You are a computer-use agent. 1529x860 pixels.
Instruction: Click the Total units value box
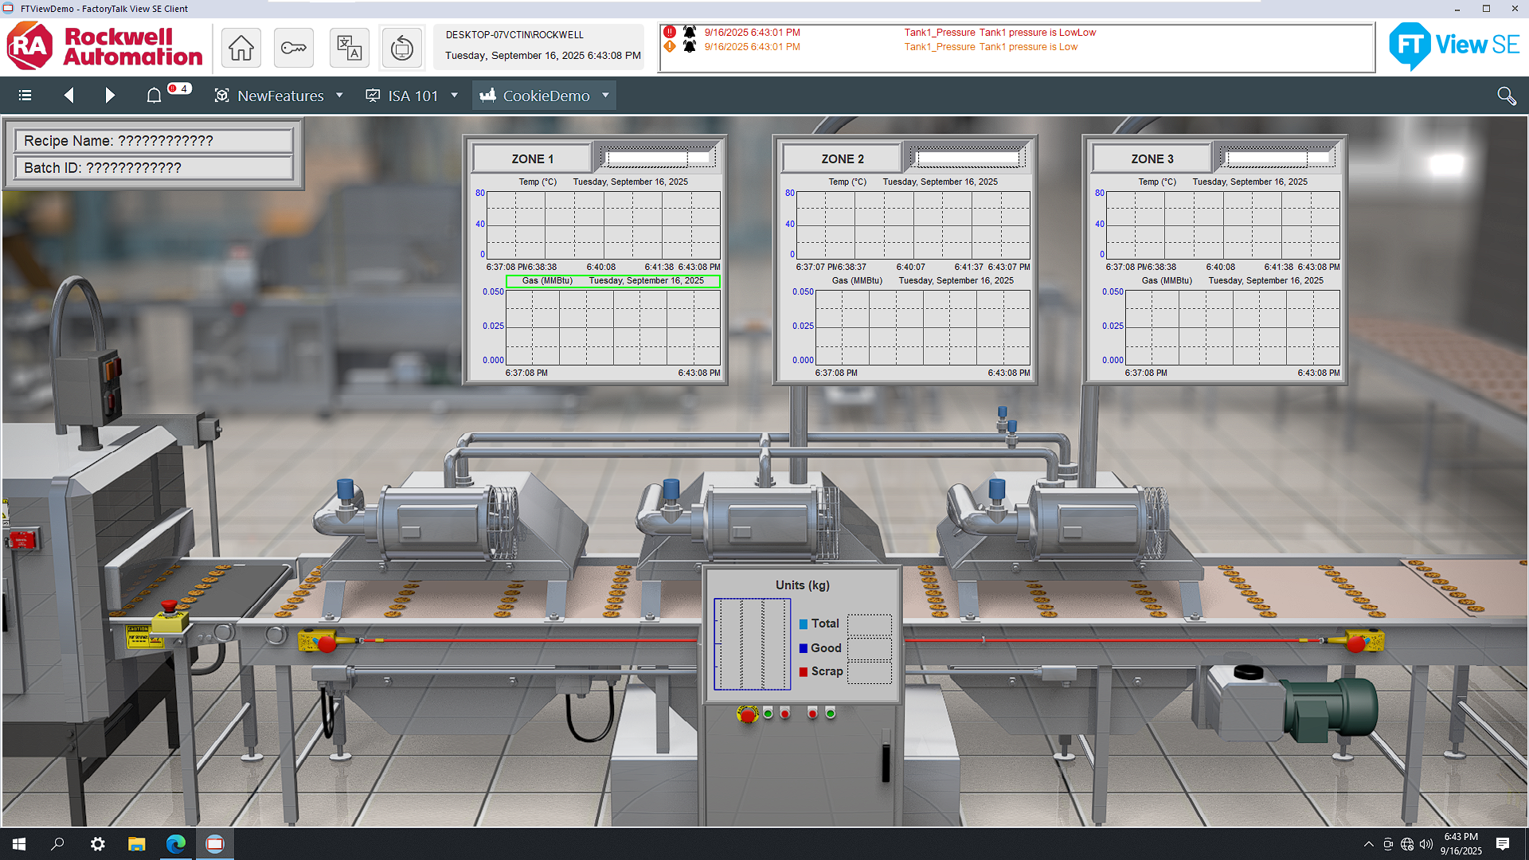coord(869,624)
